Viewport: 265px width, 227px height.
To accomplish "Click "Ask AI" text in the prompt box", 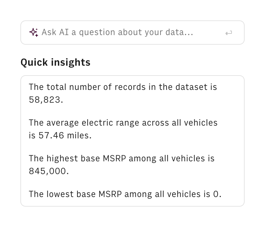I will tap(55, 33).
